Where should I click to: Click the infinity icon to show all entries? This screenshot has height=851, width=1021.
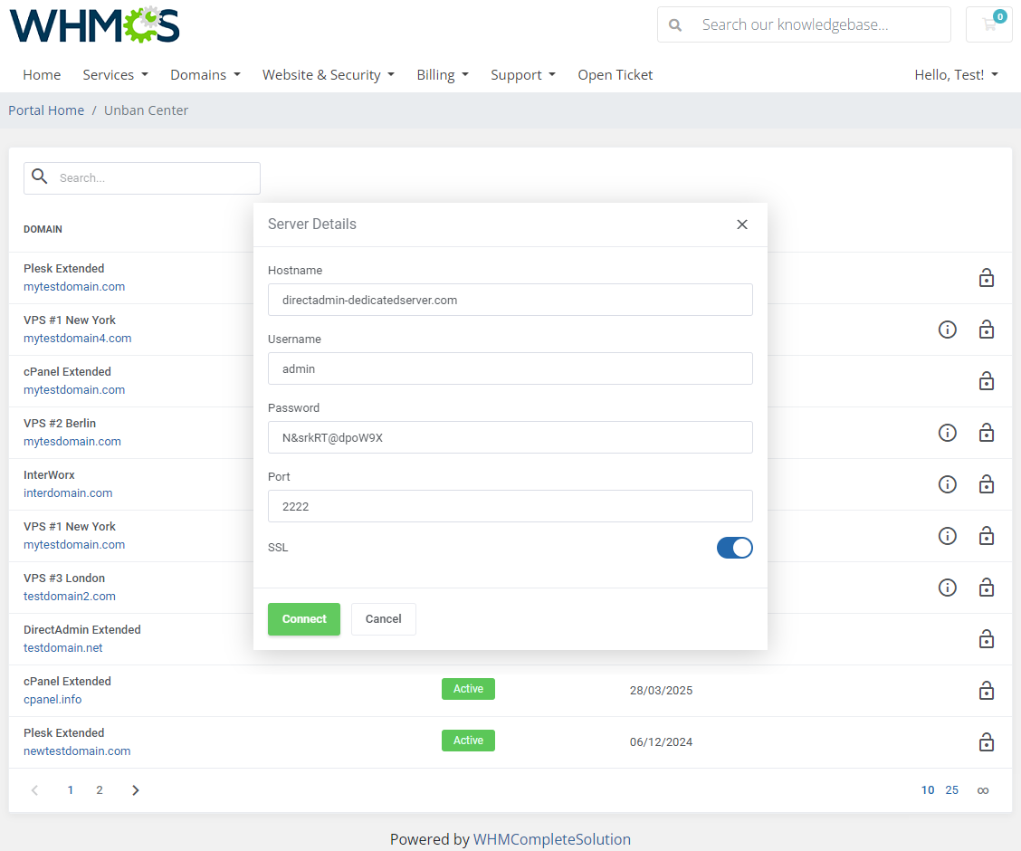pos(983,789)
